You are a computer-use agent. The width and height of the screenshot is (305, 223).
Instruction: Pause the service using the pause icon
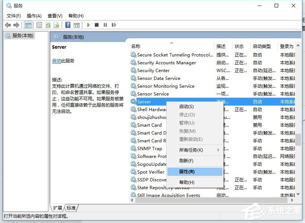pyautogui.click(x=105, y=25)
